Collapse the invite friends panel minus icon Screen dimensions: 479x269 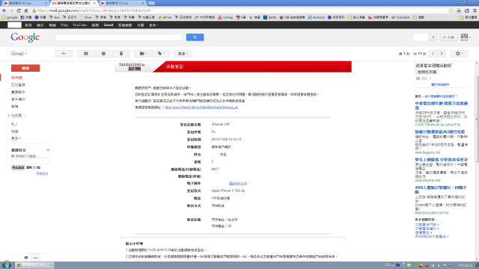[x=48, y=150]
